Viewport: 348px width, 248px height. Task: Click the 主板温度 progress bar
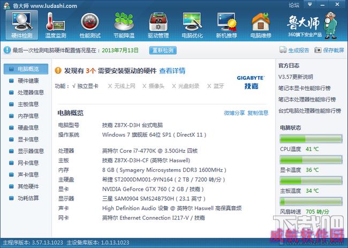(311, 181)
